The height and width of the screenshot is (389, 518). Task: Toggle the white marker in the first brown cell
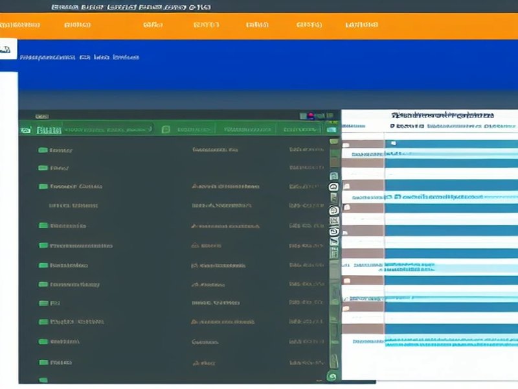(x=346, y=145)
